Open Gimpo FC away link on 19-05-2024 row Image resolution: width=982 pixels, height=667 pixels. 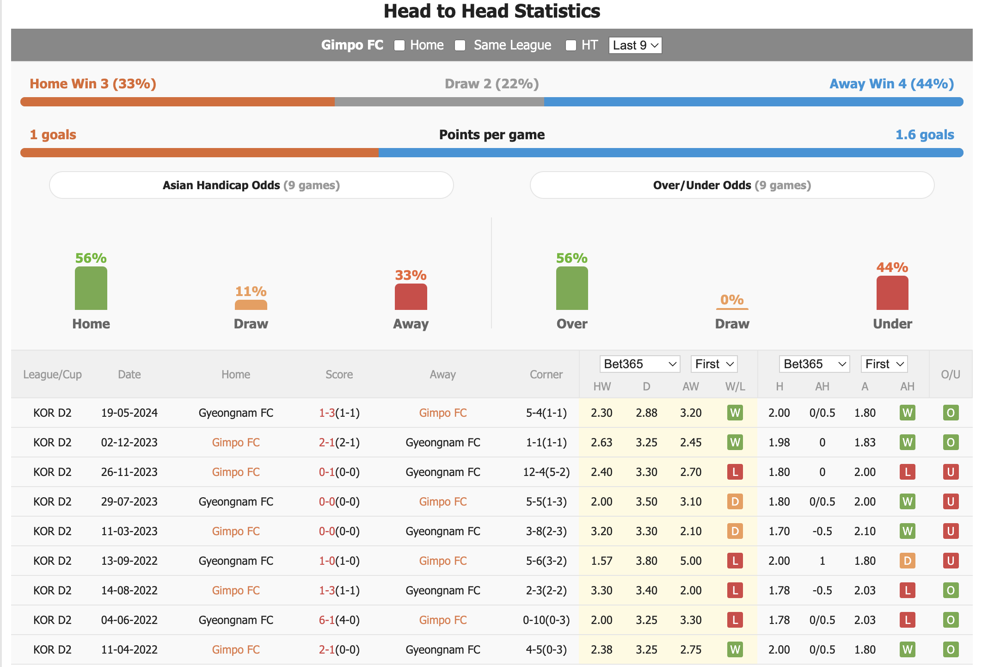click(x=443, y=413)
